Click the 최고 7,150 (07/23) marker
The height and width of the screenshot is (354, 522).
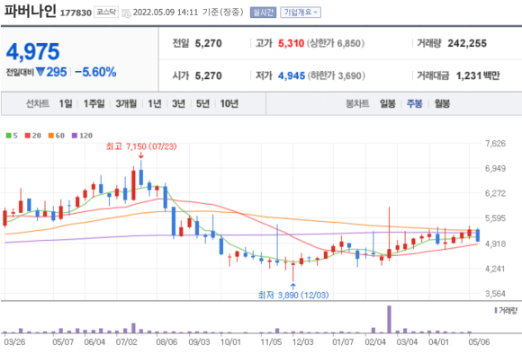coord(141,146)
